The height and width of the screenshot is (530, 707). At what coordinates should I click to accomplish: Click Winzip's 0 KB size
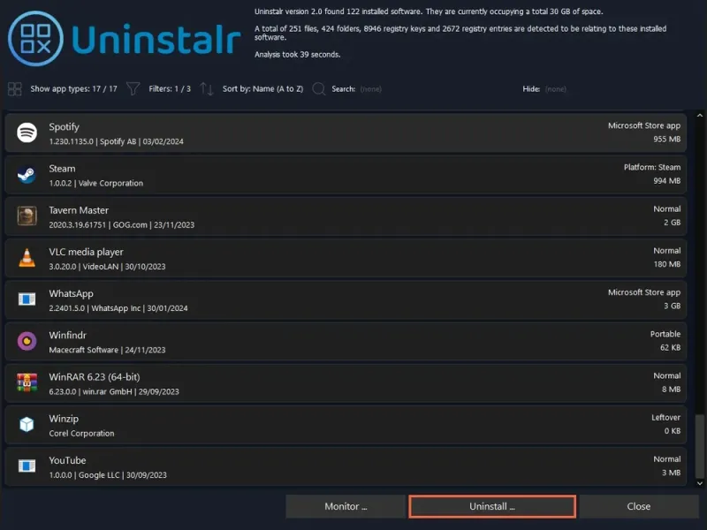(x=673, y=431)
